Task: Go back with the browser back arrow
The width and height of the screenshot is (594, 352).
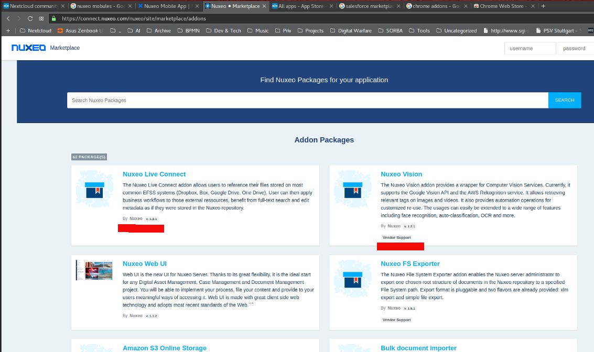Action: click(8, 18)
